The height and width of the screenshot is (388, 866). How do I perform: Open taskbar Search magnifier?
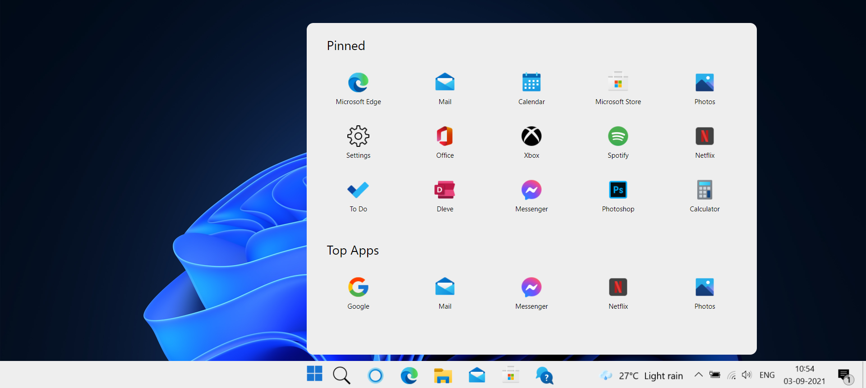(341, 375)
